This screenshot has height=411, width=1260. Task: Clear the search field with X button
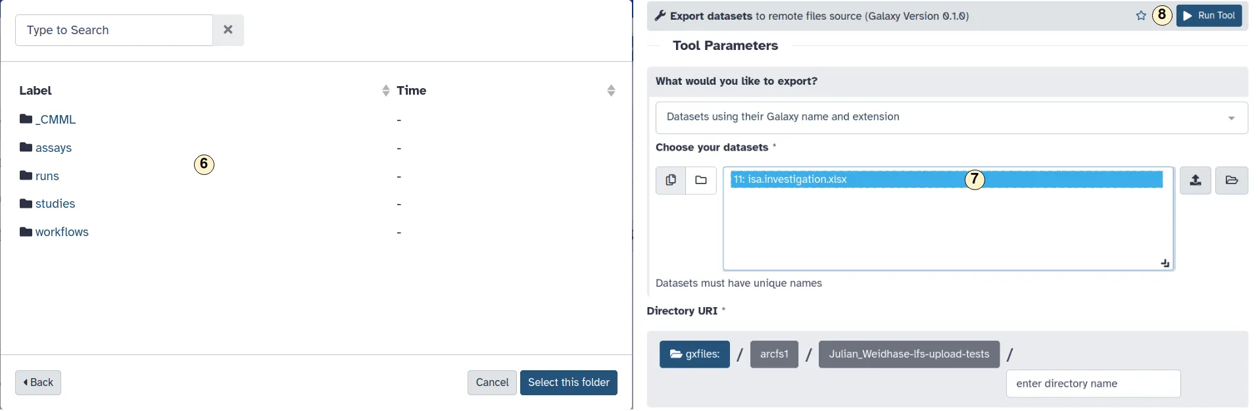pos(228,30)
